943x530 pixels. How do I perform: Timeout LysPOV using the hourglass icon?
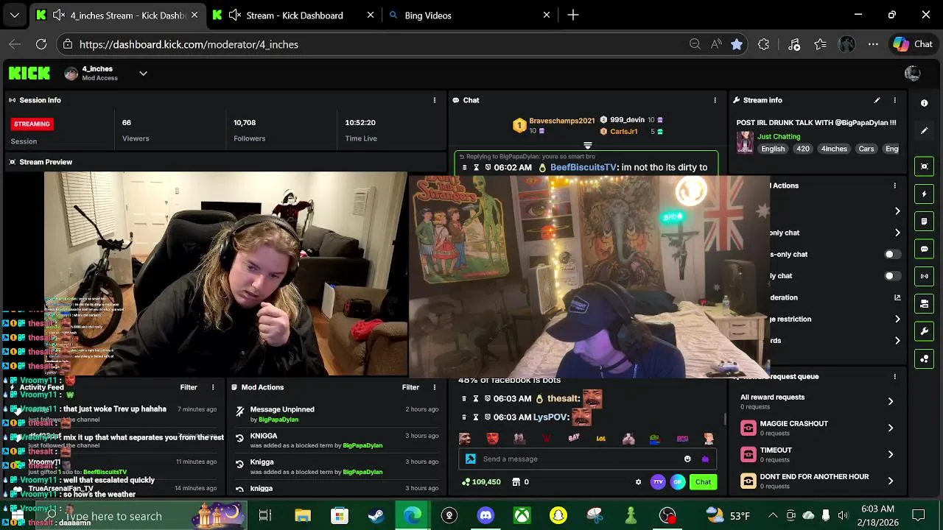pos(477,417)
